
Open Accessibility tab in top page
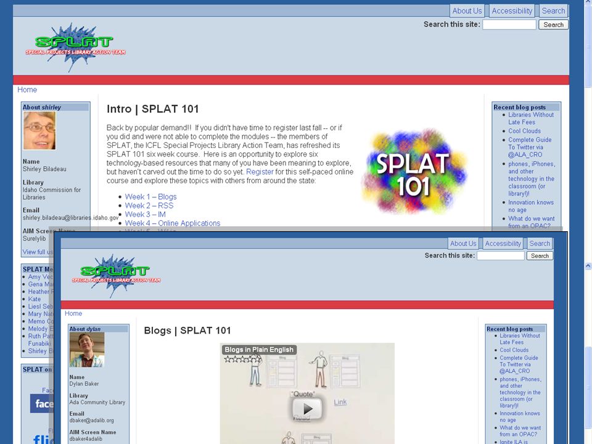click(x=512, y=11)
